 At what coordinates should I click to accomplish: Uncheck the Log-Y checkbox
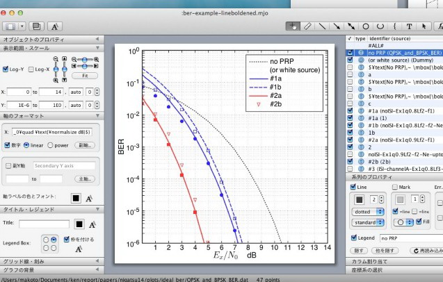[x=6, y=69]
